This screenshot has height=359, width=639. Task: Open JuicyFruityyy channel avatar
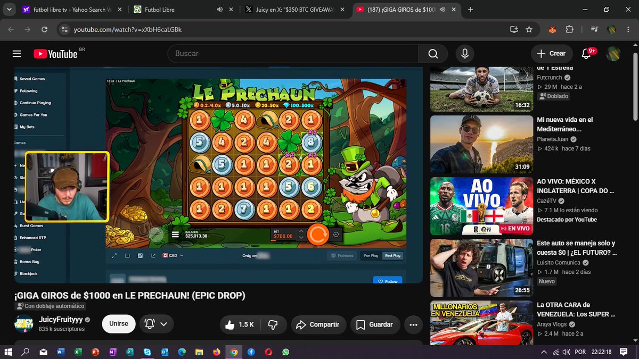(x=24, y=324)
